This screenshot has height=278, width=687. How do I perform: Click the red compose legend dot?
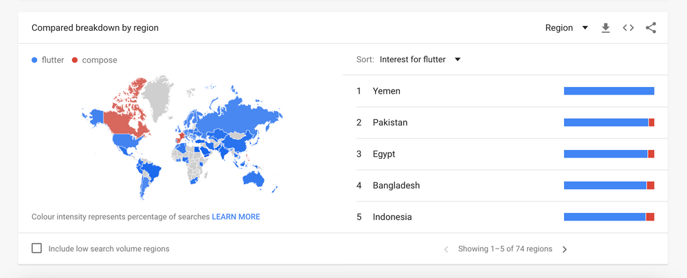75,60
